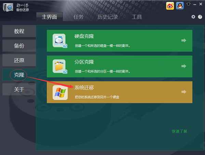Click the QQ penguin icon
This screenshot has height=155, width=205.
pos(180,5)
